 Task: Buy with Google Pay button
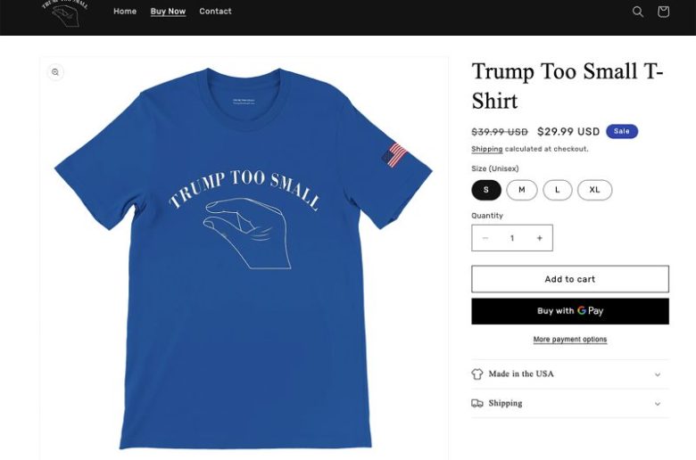point(570,311)
